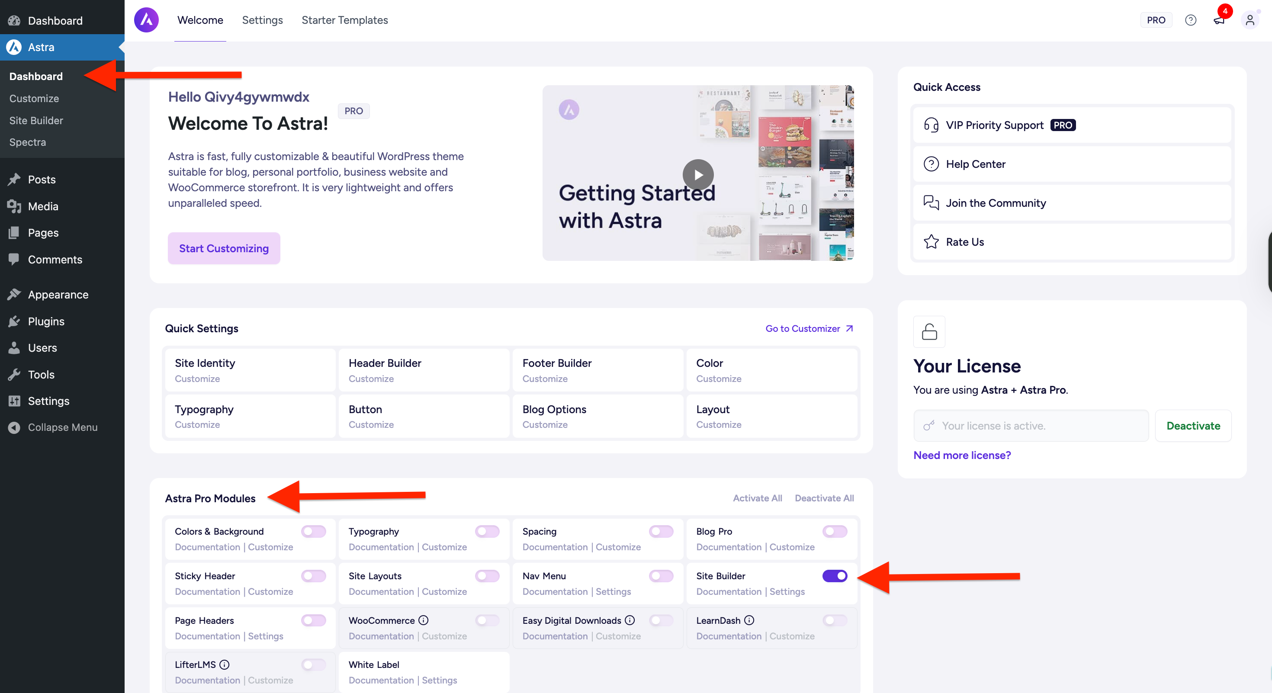Open Settings link for Nav Menu
Screen dimensions: 1272x693
(x=614, y=591)
